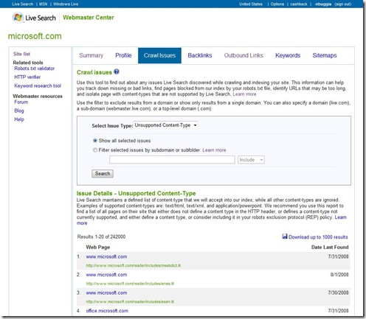Viewport: 366px width, 319px height.
Task: Click the Live Search logo icon
Action: (18, 18)
